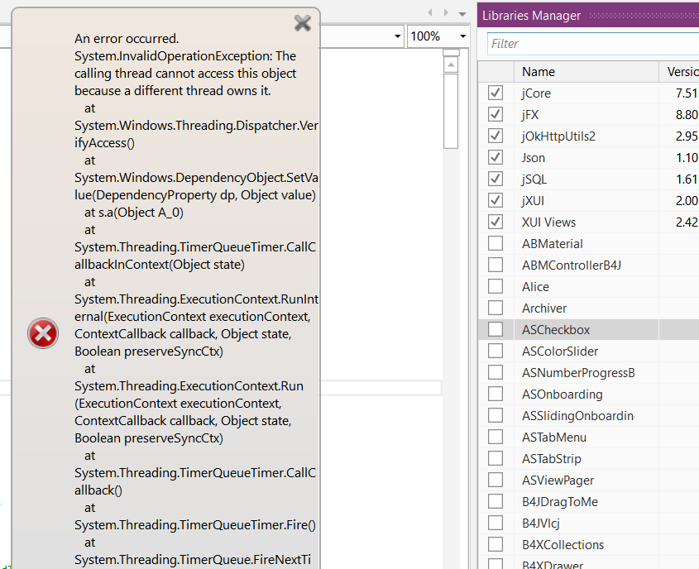Select the Archiver row name

point(544,308)
